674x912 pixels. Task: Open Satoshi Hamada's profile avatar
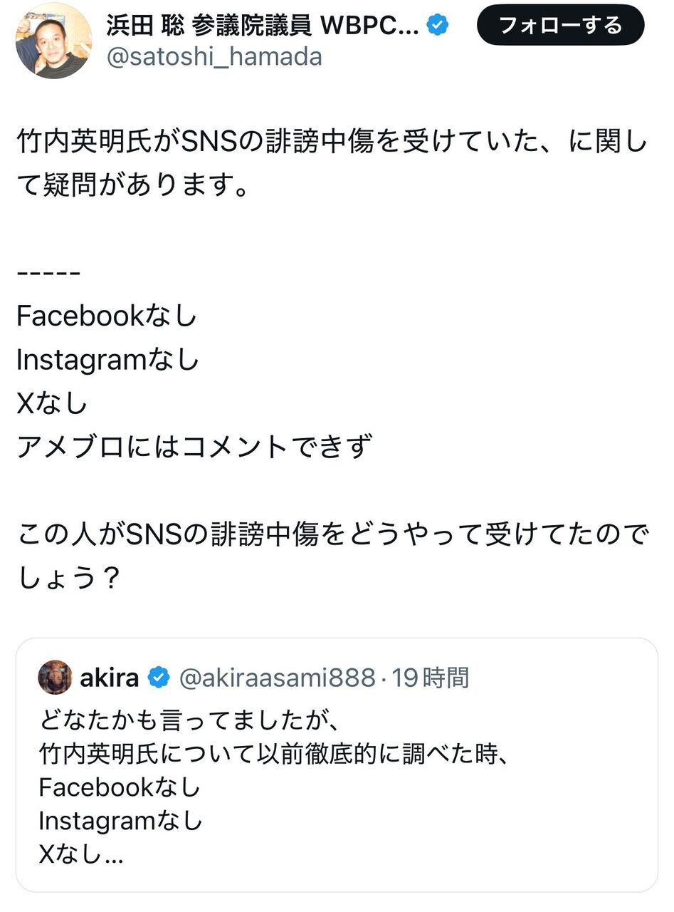53,40
